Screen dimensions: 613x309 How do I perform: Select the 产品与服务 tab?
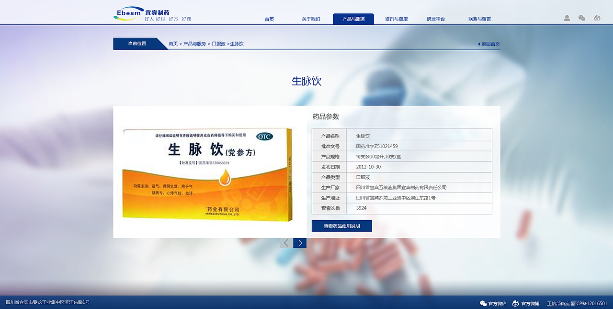pyautogui.click(x=353, y=19)
